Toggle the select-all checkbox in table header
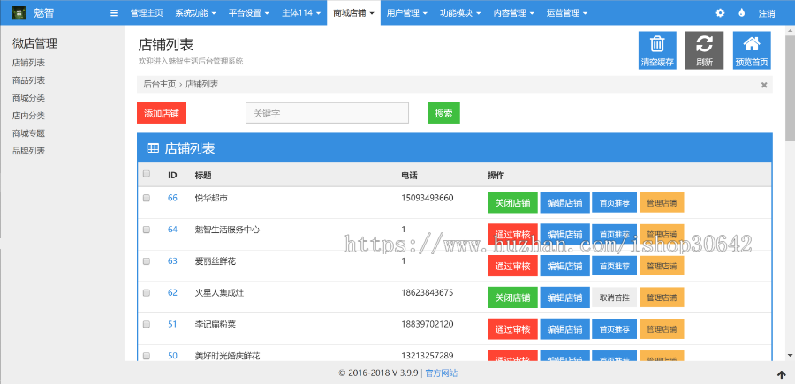 coord(147,174)
